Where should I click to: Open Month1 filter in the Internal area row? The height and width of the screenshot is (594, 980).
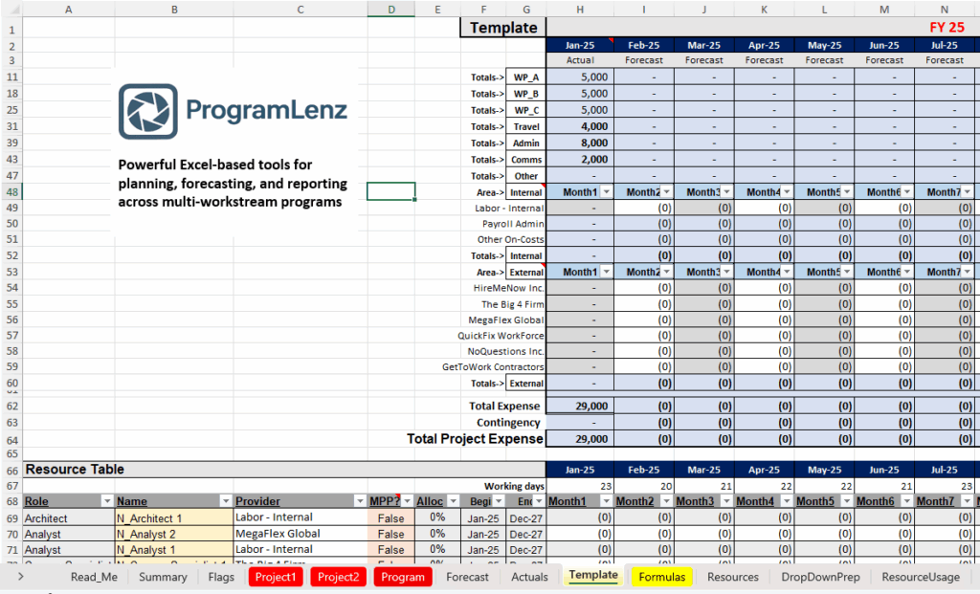pyautogui.click(x=606, y=192)
